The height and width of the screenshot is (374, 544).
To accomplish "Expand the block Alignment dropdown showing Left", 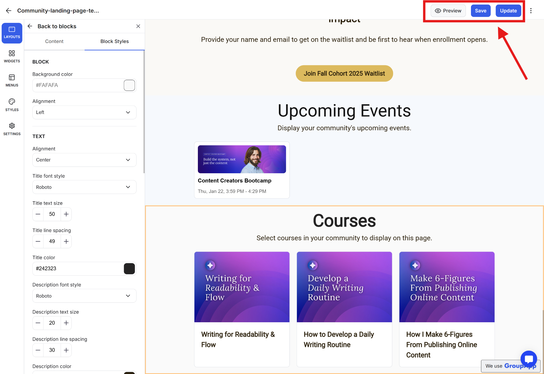I will pyautogui.click(x=84, y=112).
